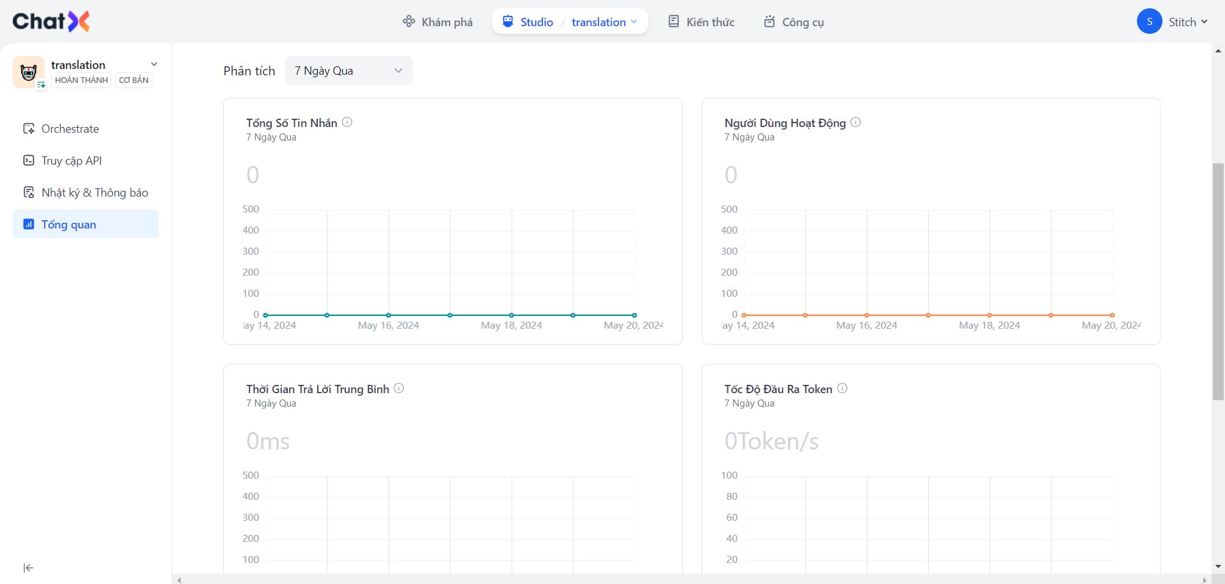
Task: Switch to the Kiến thức tab
Action: [701, 22]
